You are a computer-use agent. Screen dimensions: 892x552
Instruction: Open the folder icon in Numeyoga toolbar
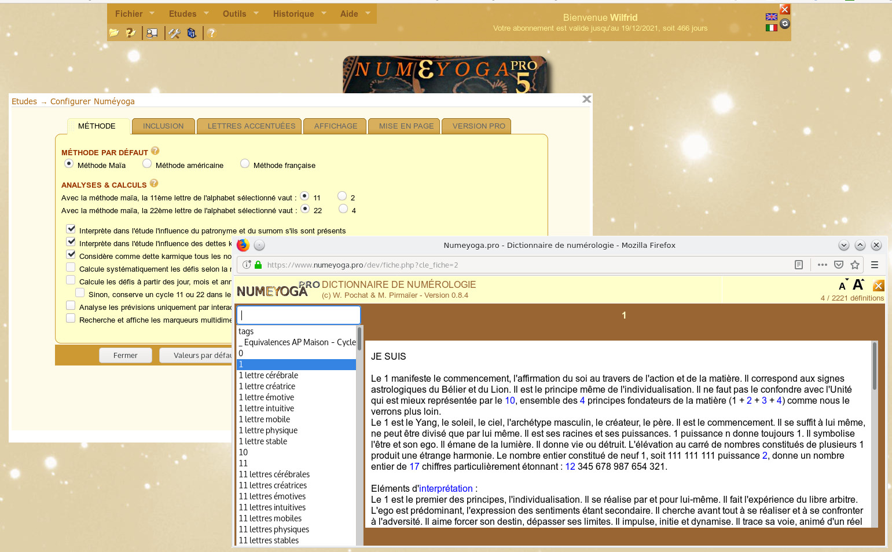coord(114,33)
